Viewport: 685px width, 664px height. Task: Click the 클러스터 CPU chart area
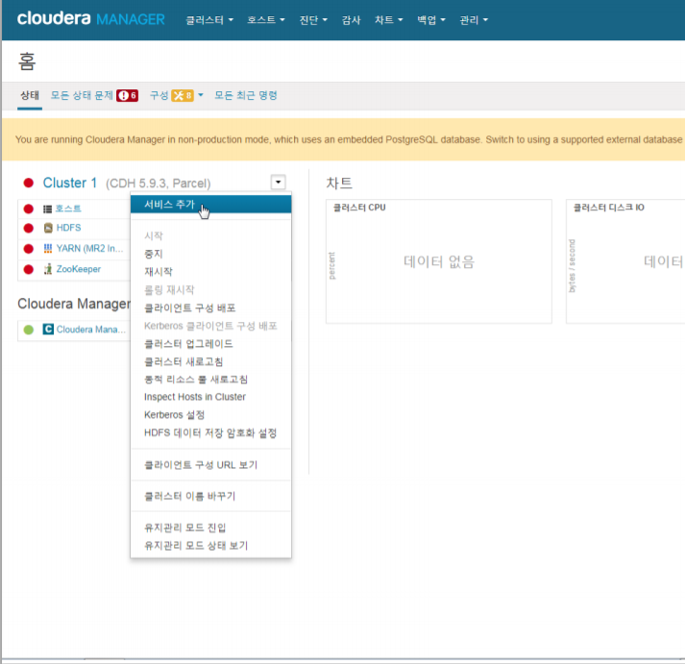(x=439, y=261)
